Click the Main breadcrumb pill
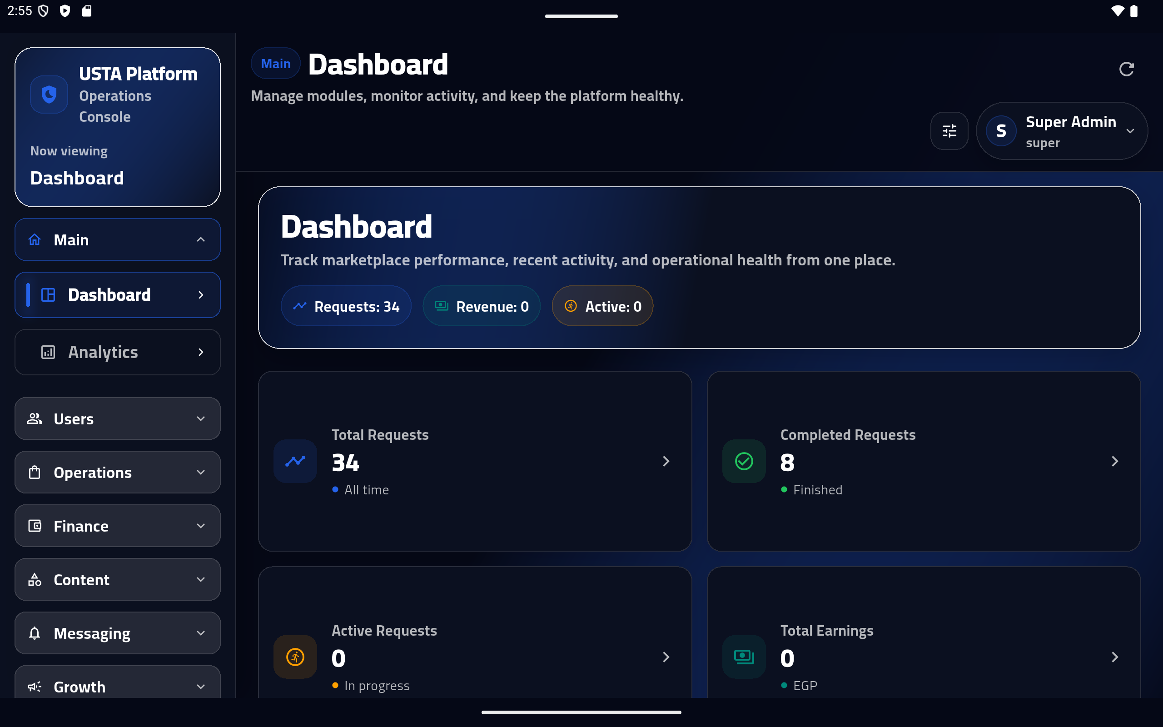The image size is (1163, 727). (x=275, y=64)
